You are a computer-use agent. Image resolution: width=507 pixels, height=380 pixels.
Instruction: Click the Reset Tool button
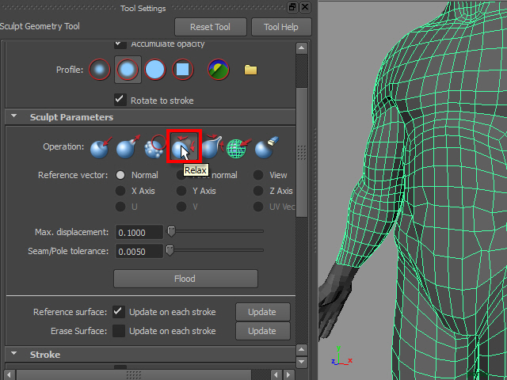(x=211, y=27)
